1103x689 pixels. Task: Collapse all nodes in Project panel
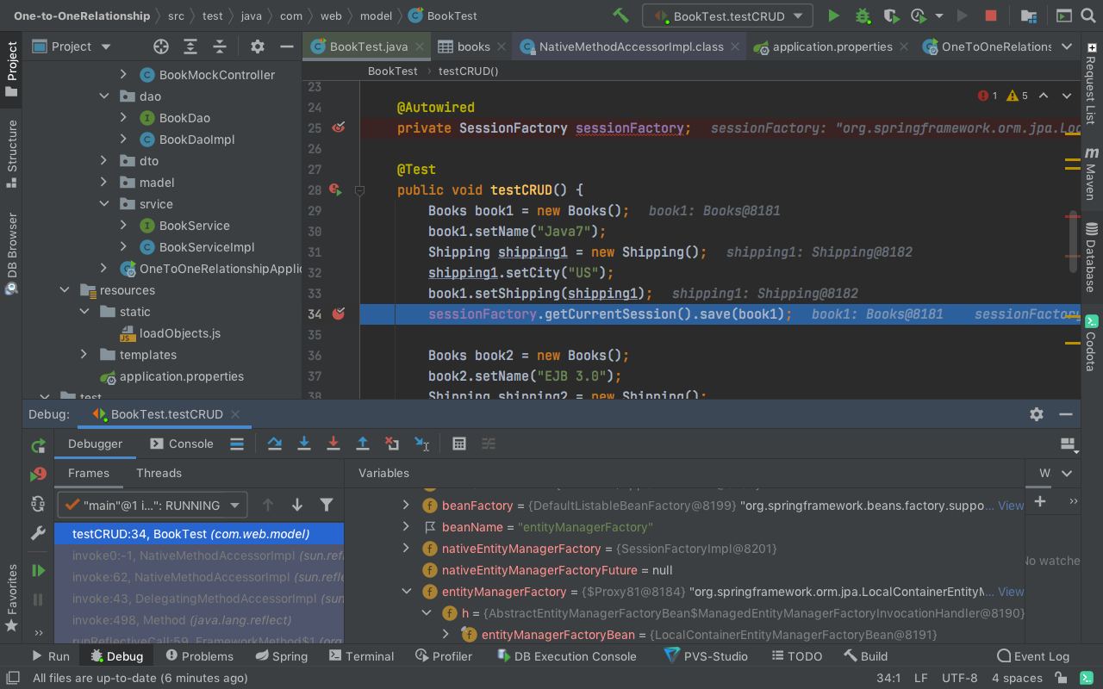click(x=219, y=47)
